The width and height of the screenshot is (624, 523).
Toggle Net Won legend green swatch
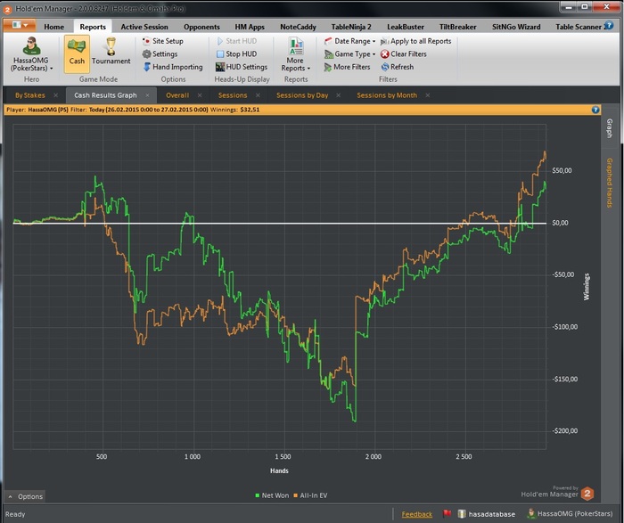(x=258, y=495)
